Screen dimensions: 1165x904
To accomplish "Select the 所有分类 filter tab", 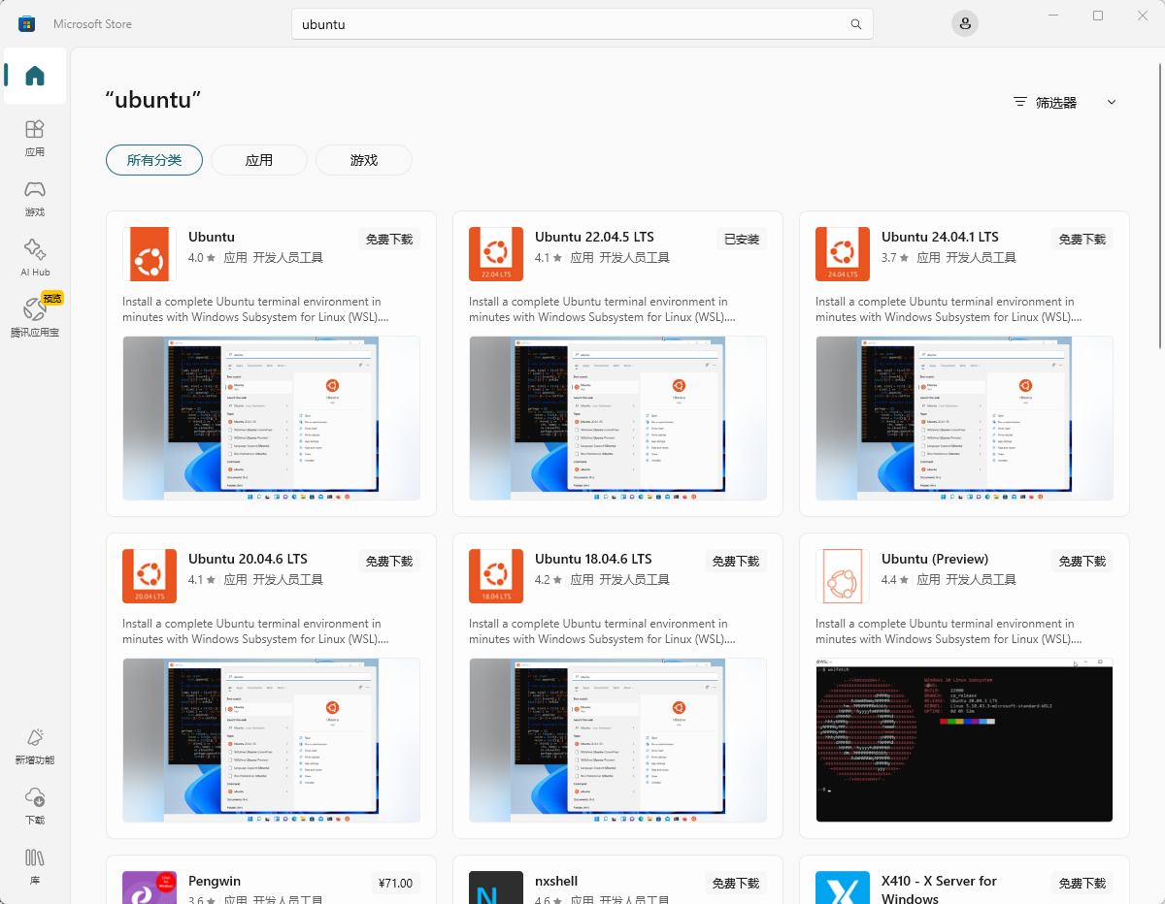I will click(154, 160).
